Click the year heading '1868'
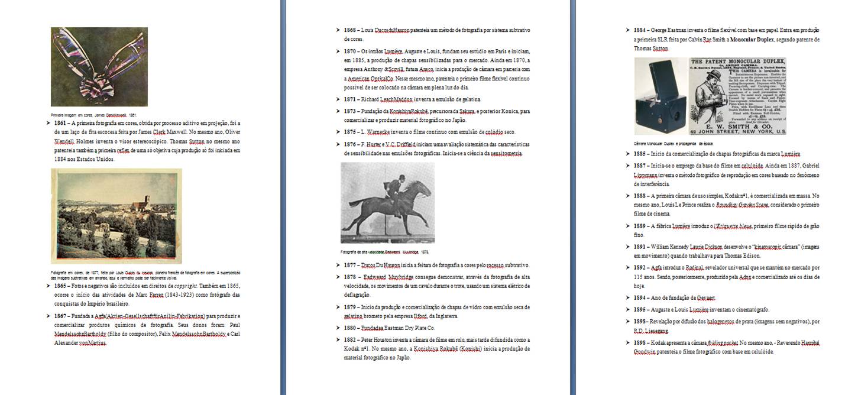Viewport: 858px width, 395px height. pyautogui.click(x=350, y=30)
